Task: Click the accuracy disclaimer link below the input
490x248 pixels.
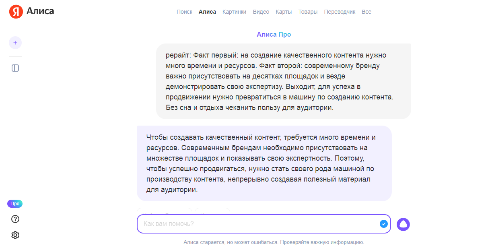Action: click(273, 242)
